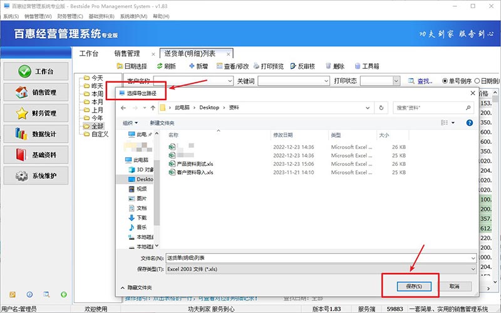Switch to the 销售管理 tab

[127, 53]
